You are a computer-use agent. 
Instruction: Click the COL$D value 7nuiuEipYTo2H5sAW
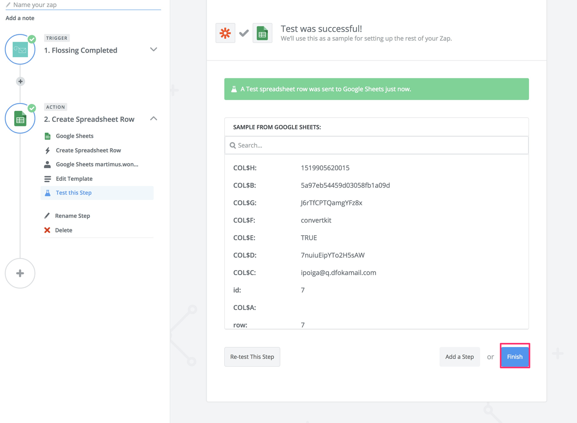pyautogui.click(x=333, y=255)
